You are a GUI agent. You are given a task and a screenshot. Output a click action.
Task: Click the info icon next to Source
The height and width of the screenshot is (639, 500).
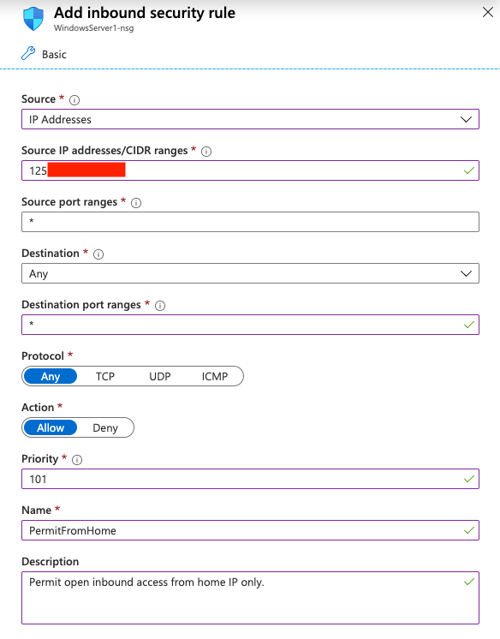click(x=74, y=100)
